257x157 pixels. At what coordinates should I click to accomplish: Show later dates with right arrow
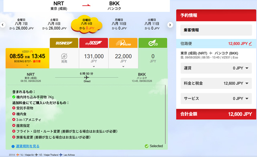point(170,25)
